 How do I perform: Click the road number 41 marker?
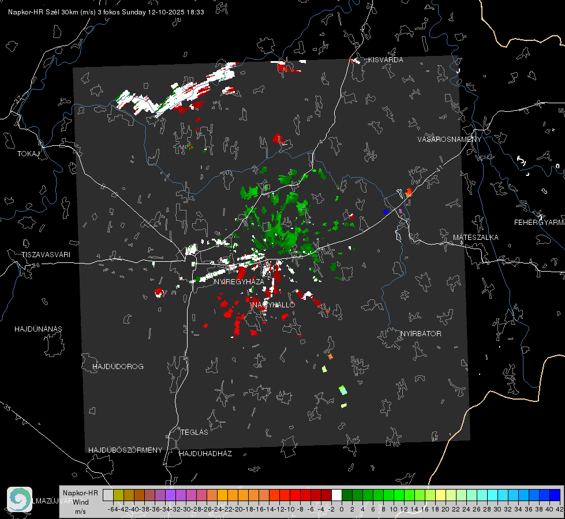pyautogui.click(x=439, y=168)
